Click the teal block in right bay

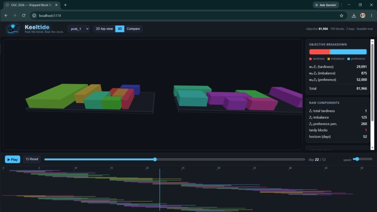pyautogui.click(x=192, y=98)
